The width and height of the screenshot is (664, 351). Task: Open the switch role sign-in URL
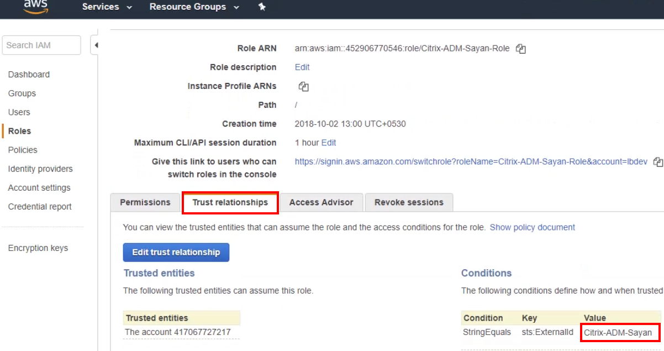(471, 162)
